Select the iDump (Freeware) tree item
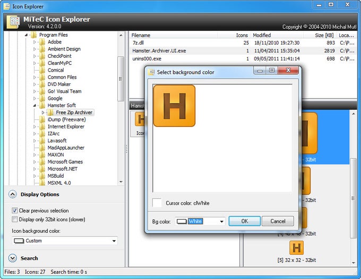This screenshot has height=279, width=361. click(x=66, y=119)
